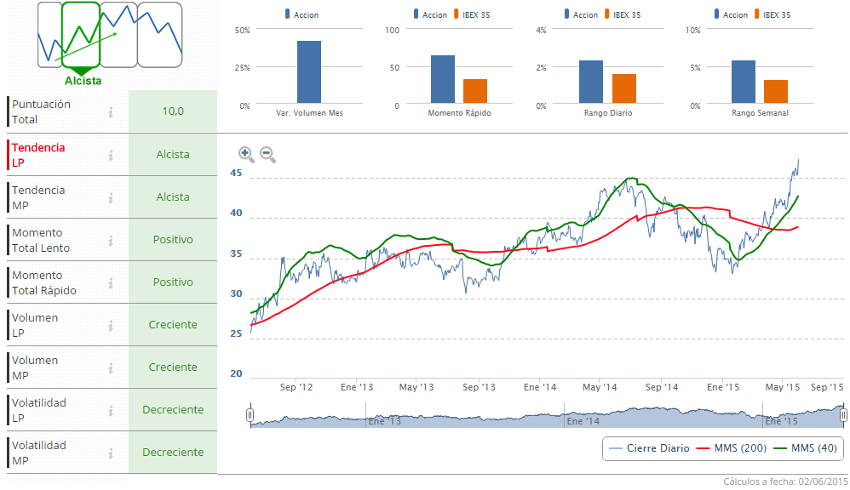Viewport: 850px width, 490px height.
Task: Select the Volatilidad LP row
Action: coord(51,410)
